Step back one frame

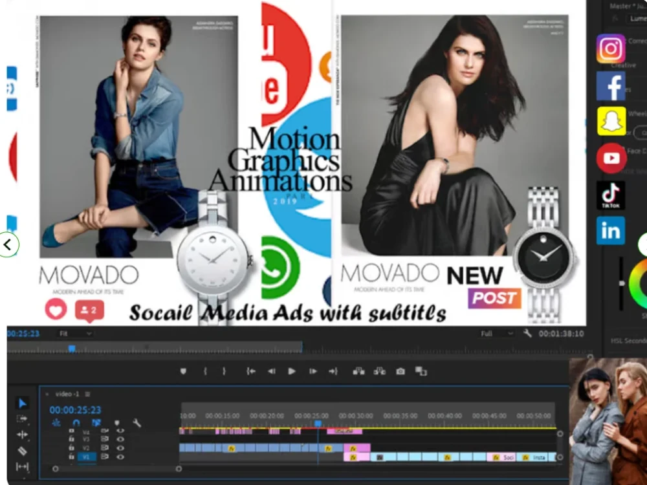pos(271,371)
